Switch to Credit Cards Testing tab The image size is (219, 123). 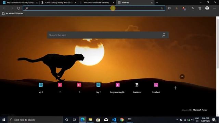(x=59, y=2)
